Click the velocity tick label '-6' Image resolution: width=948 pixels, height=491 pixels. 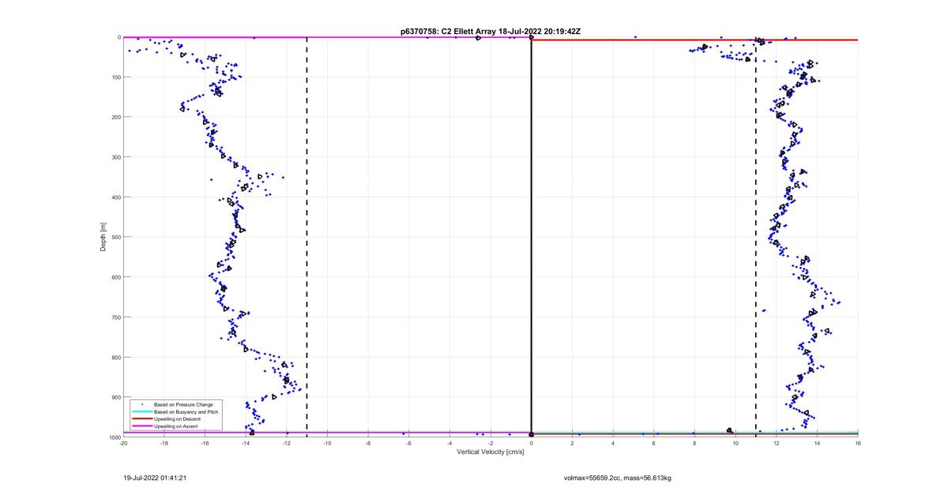(x=409, y=443)
